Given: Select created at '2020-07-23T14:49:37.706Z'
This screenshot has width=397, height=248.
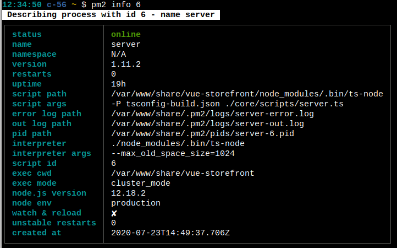Looking at the screenshot, I should point(170,233).
